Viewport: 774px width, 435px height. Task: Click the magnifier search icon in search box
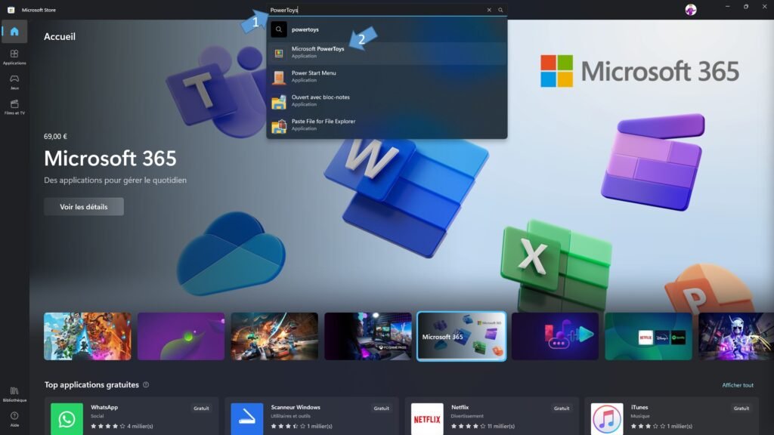(x=500, y=10)
